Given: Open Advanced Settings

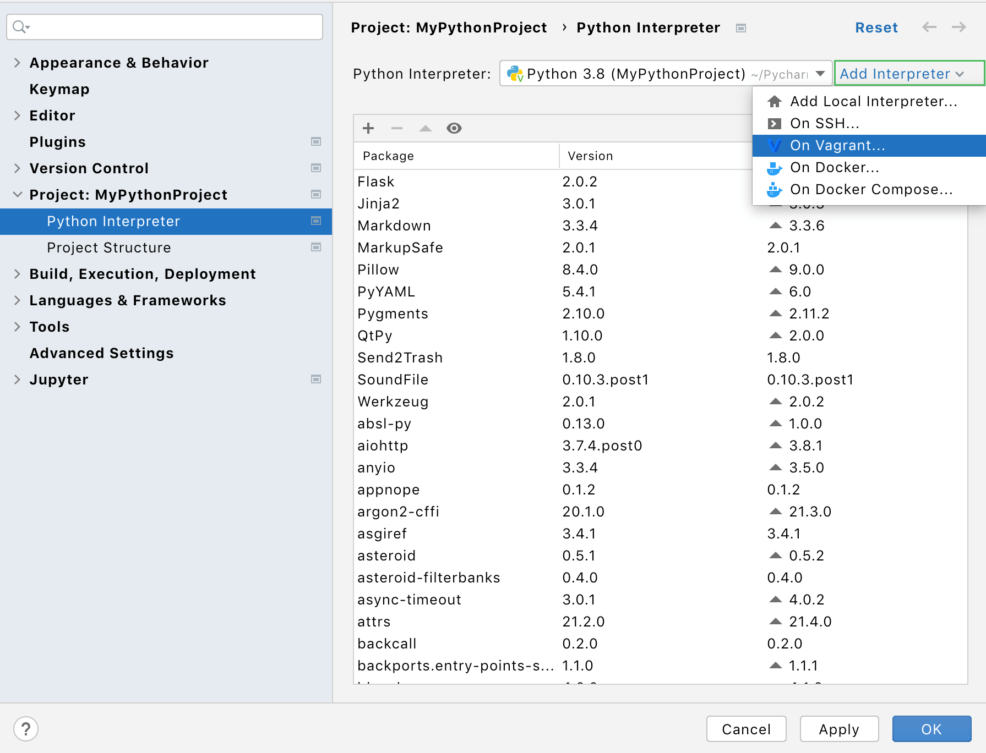Looking at the screenshot, I should [x=101, y=353].
